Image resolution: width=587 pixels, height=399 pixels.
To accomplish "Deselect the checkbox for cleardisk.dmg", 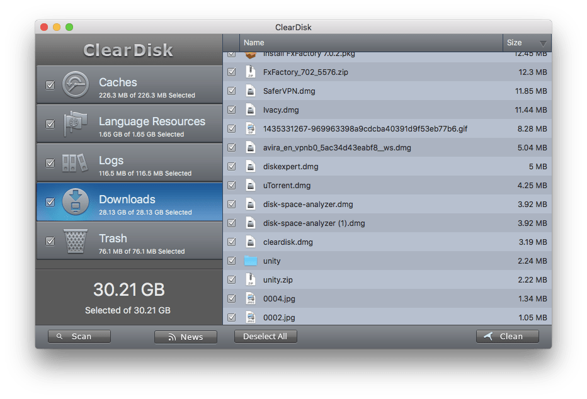I will click(232, 242).
